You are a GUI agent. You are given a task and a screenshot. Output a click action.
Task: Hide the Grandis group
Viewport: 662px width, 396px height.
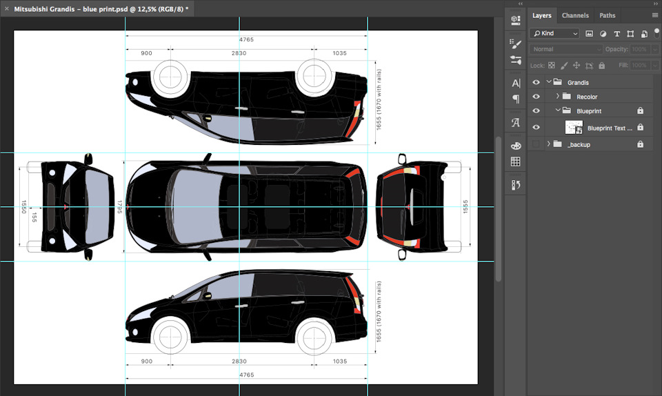pos(536,82)
